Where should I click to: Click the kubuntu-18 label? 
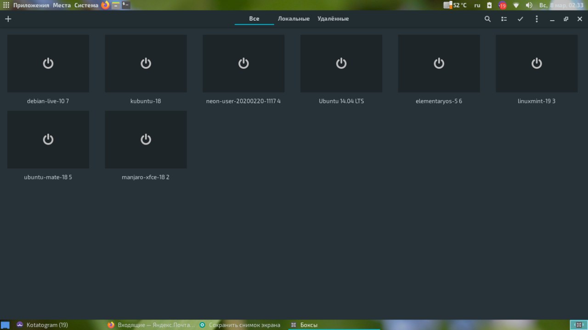146,101
